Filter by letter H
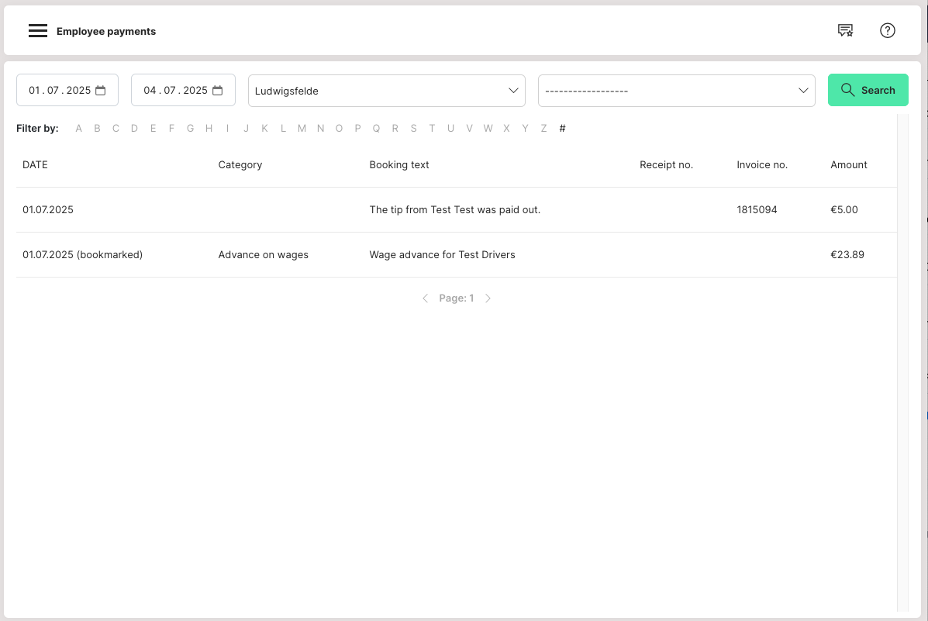This screenshot has width=928, height=621. tap(209, 128)
